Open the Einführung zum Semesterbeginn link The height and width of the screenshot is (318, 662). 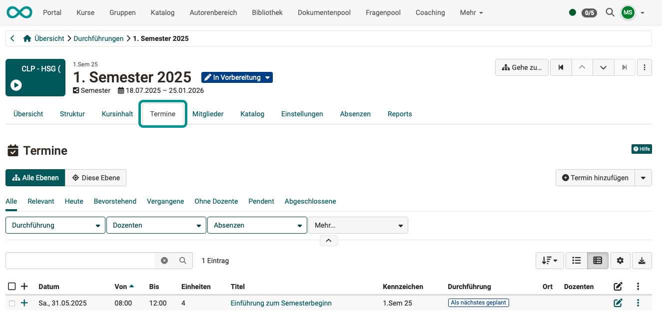click(x=281, y=303)
